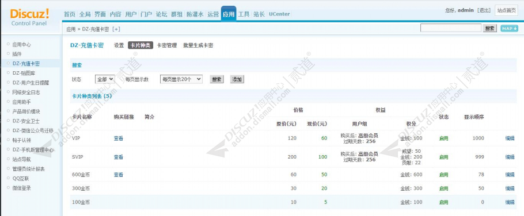
Task: Open 应用中心 in the sidebar
Action: (x=22, y=44)
